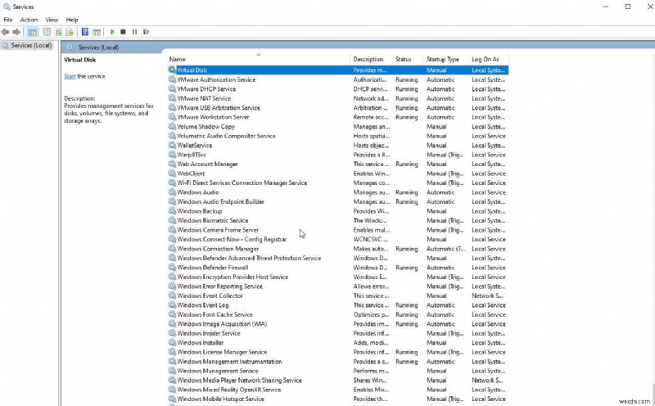Image resolution: width=655 pixels, height=406 pixels.
Task: Select the VMware Workstation Server row
Action: pos(338,117)
